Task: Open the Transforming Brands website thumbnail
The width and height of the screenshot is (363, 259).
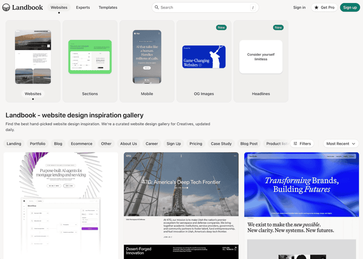Action: click(x=301, y=205)
